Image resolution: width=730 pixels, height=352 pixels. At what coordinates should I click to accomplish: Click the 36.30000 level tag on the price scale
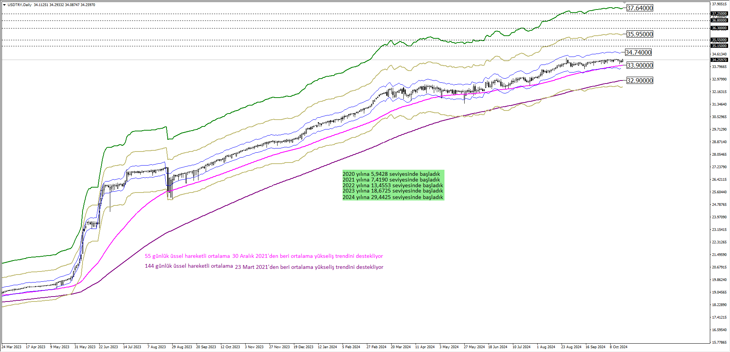pyautogui.click(x=719, y=28)
